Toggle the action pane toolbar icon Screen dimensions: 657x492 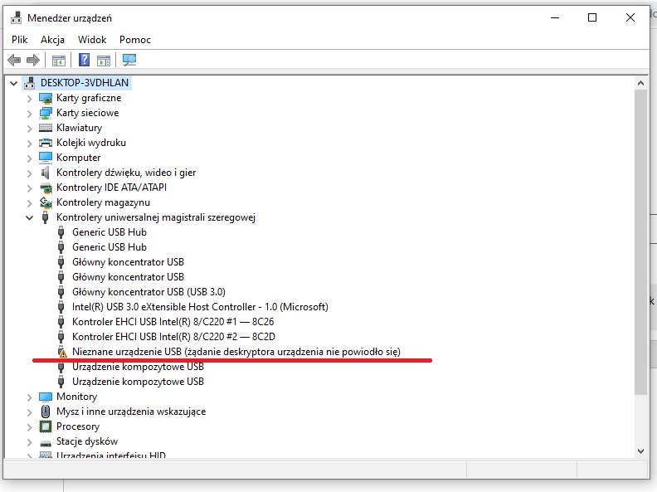(x=104, y=61)
